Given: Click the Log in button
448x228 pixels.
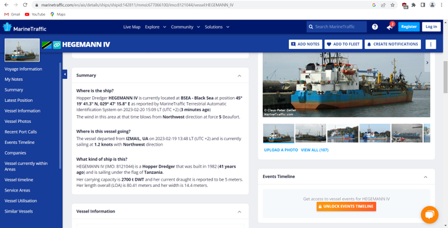Looking at the screenshot, I should (x=431, y=26).
